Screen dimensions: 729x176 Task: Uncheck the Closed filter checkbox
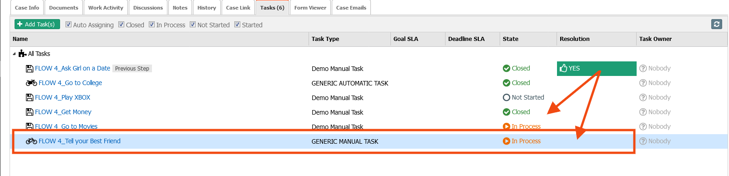[121, 25]
